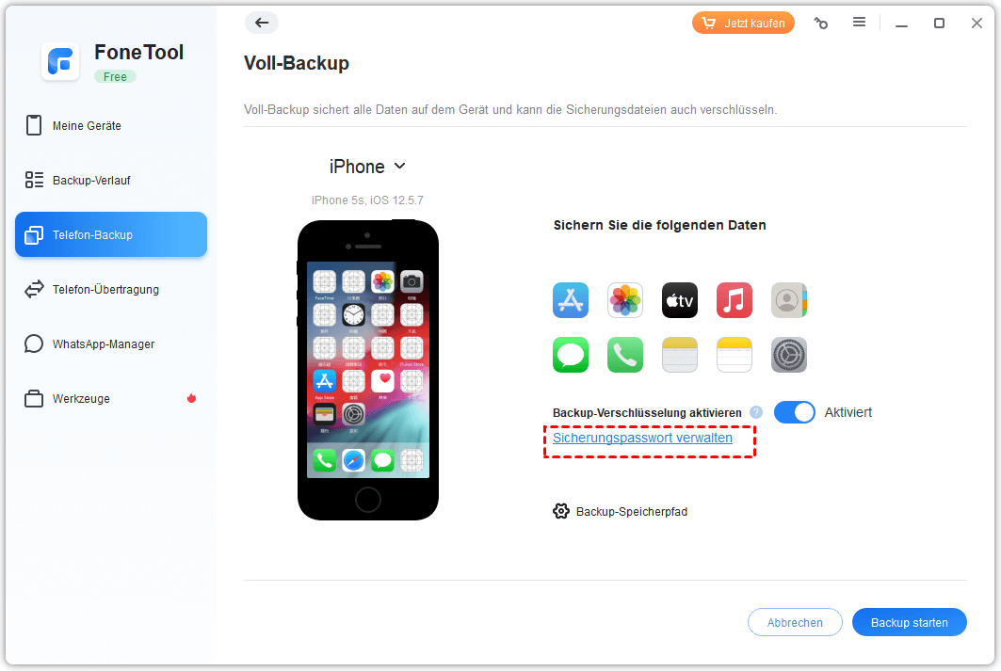Select the Music data icon
Image resolution: width=1001 pixels, height=671 pixels.
coord(735,300)
